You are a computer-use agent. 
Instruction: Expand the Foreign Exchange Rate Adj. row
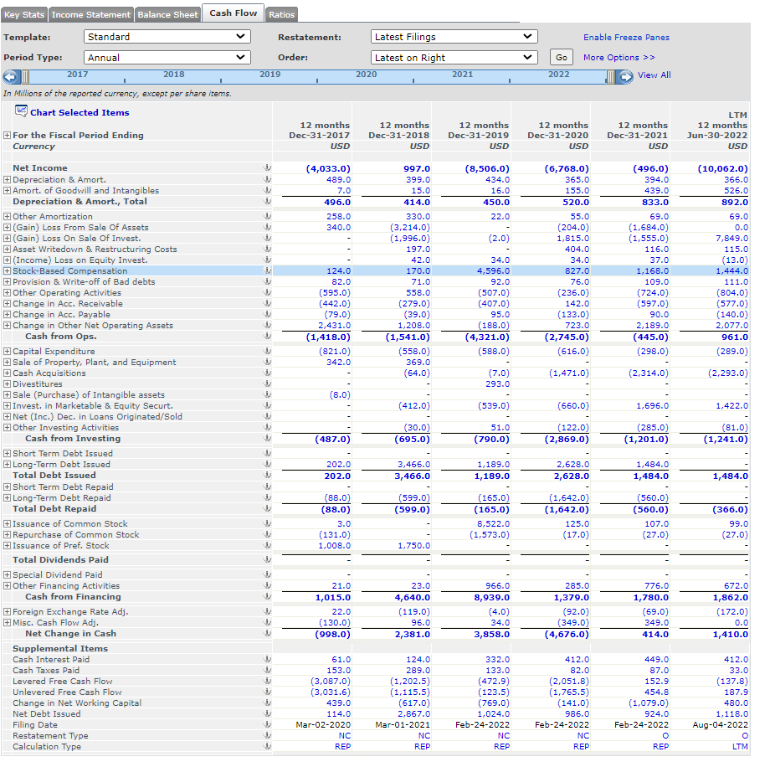pyautogui.click(x=7, y=611)
